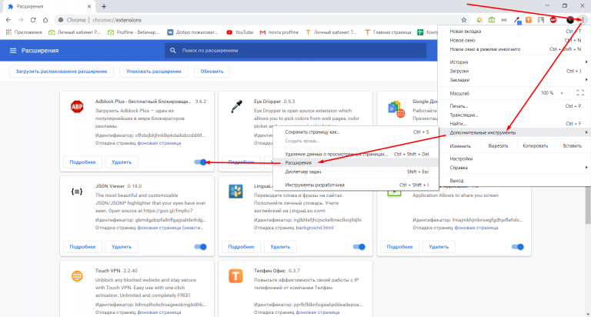Screen dimensions: 591x317
Task: Open фоновая страница link for Adblock Plus
Action: click(x=159, y=143)
